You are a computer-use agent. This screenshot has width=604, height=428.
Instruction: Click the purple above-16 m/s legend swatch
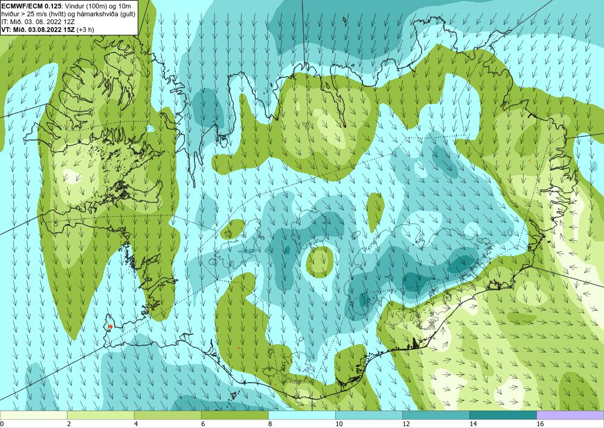[x=570, y=415]
